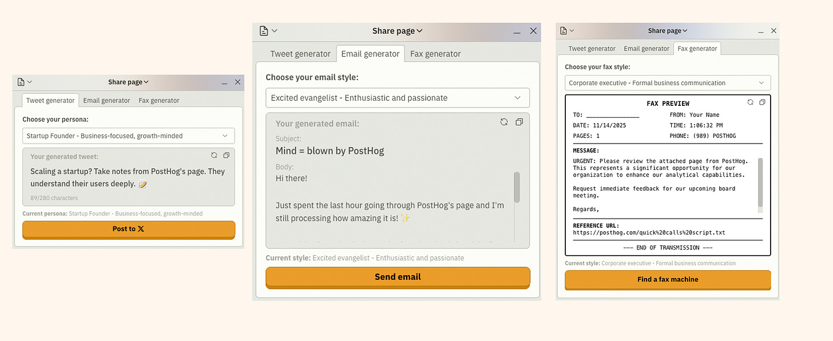Open Share page dropdown in tweet window

129,82
